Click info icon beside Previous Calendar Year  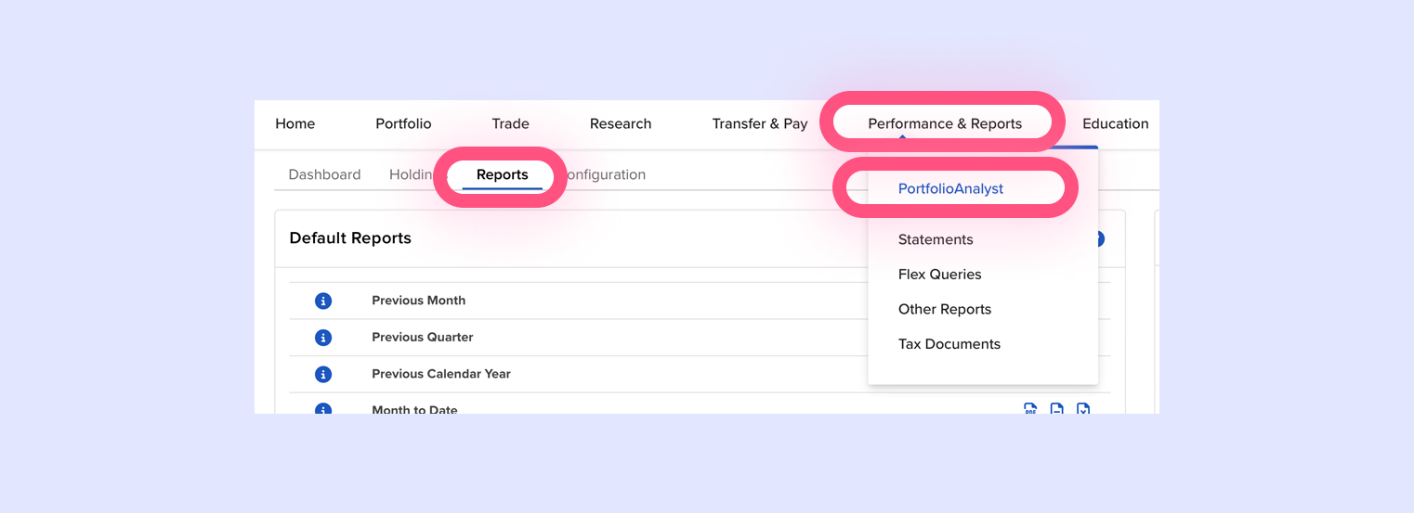323,374
